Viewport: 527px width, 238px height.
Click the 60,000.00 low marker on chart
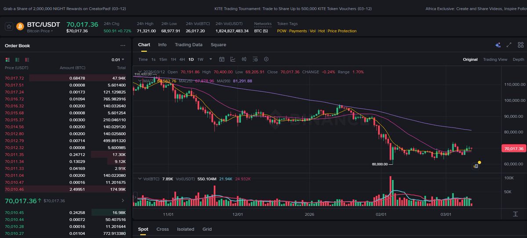click(x=380, y=164)
